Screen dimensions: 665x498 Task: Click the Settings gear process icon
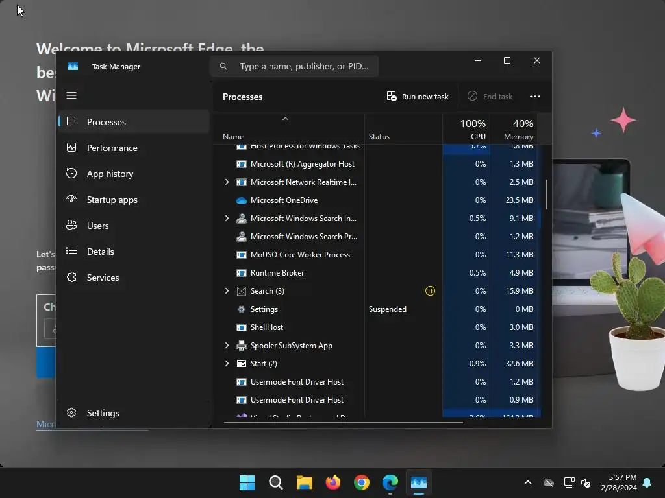(242, 309)
